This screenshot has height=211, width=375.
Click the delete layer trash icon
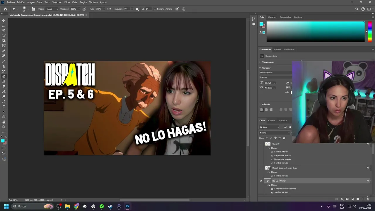click(x=368, y=199)
